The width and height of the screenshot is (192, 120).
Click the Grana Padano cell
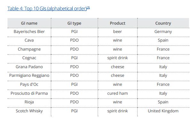click(29, 67)
